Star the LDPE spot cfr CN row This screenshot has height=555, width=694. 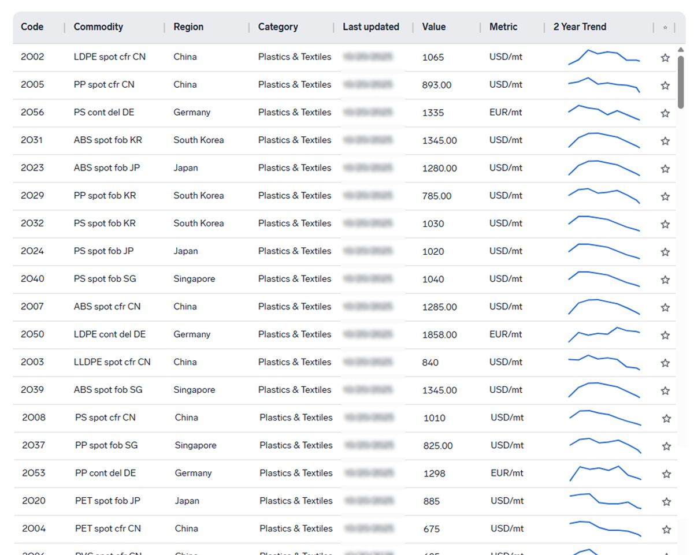665,58
